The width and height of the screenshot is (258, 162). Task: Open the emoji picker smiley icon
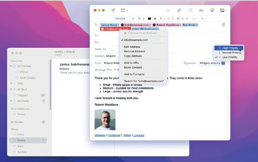(x=212, y=10)
